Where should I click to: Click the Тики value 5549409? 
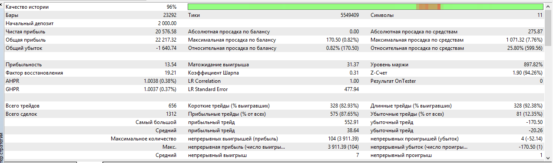(350, 15)
